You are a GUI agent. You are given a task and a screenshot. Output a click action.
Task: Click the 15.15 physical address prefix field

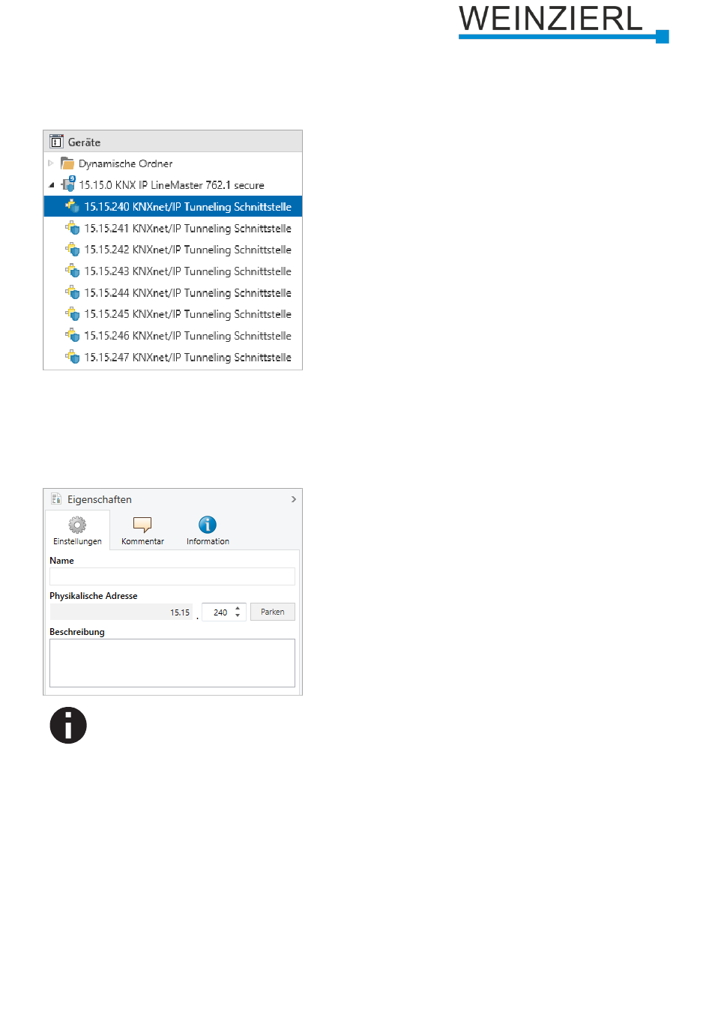click(x=121, y=612)
